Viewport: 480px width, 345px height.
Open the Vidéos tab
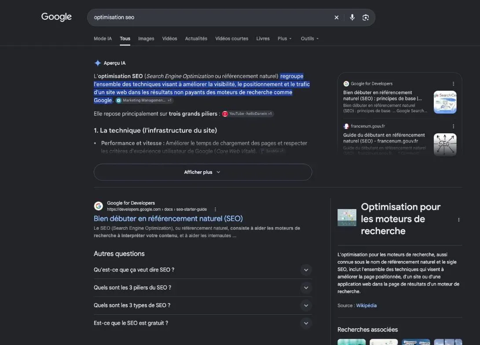pyautogui.click(x=169, y=39)
